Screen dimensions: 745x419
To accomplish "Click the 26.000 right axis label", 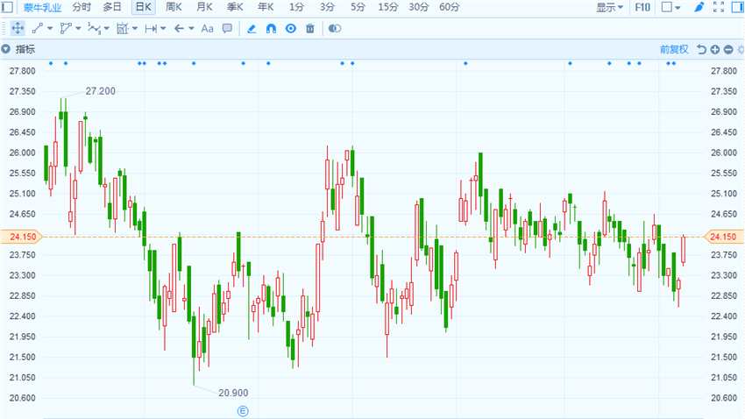I will pos(724,153).
